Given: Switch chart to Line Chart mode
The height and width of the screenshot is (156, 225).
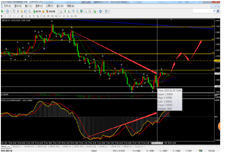Looking at the screenshot, I should (69, 11).
